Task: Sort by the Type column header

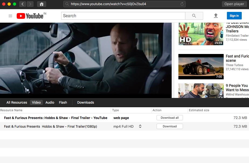Action: tap(131, 110)
